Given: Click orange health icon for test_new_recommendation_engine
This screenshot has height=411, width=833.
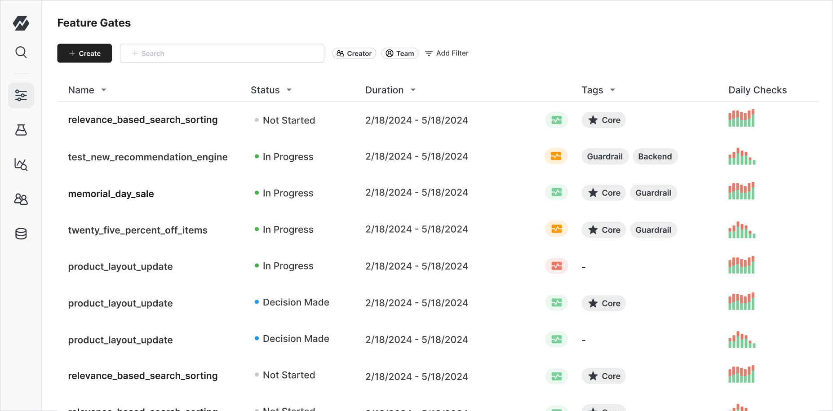Looking at the screenshot, I should click(x=556, y=156).
